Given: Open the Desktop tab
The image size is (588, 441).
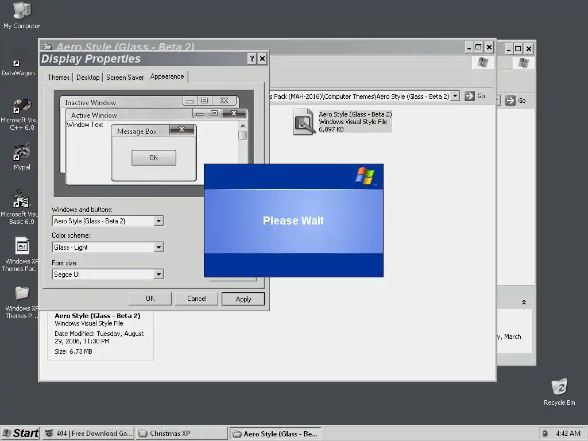Looking at the screenshot, I should 88,78.
